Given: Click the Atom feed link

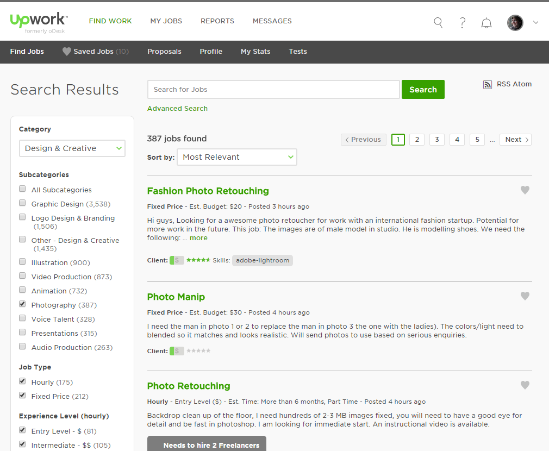Looking at the screenshot, I should coord(522,84).
